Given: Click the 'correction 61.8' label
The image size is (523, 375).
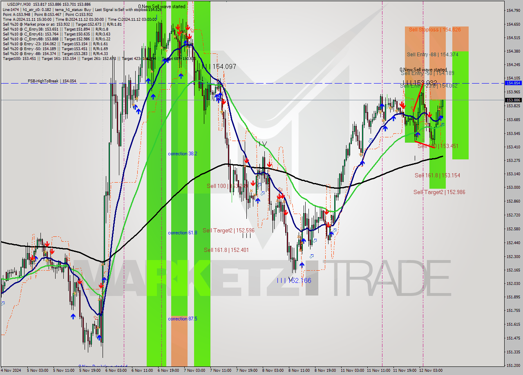Looking at the screenshot, I should [x=183, y=233].
